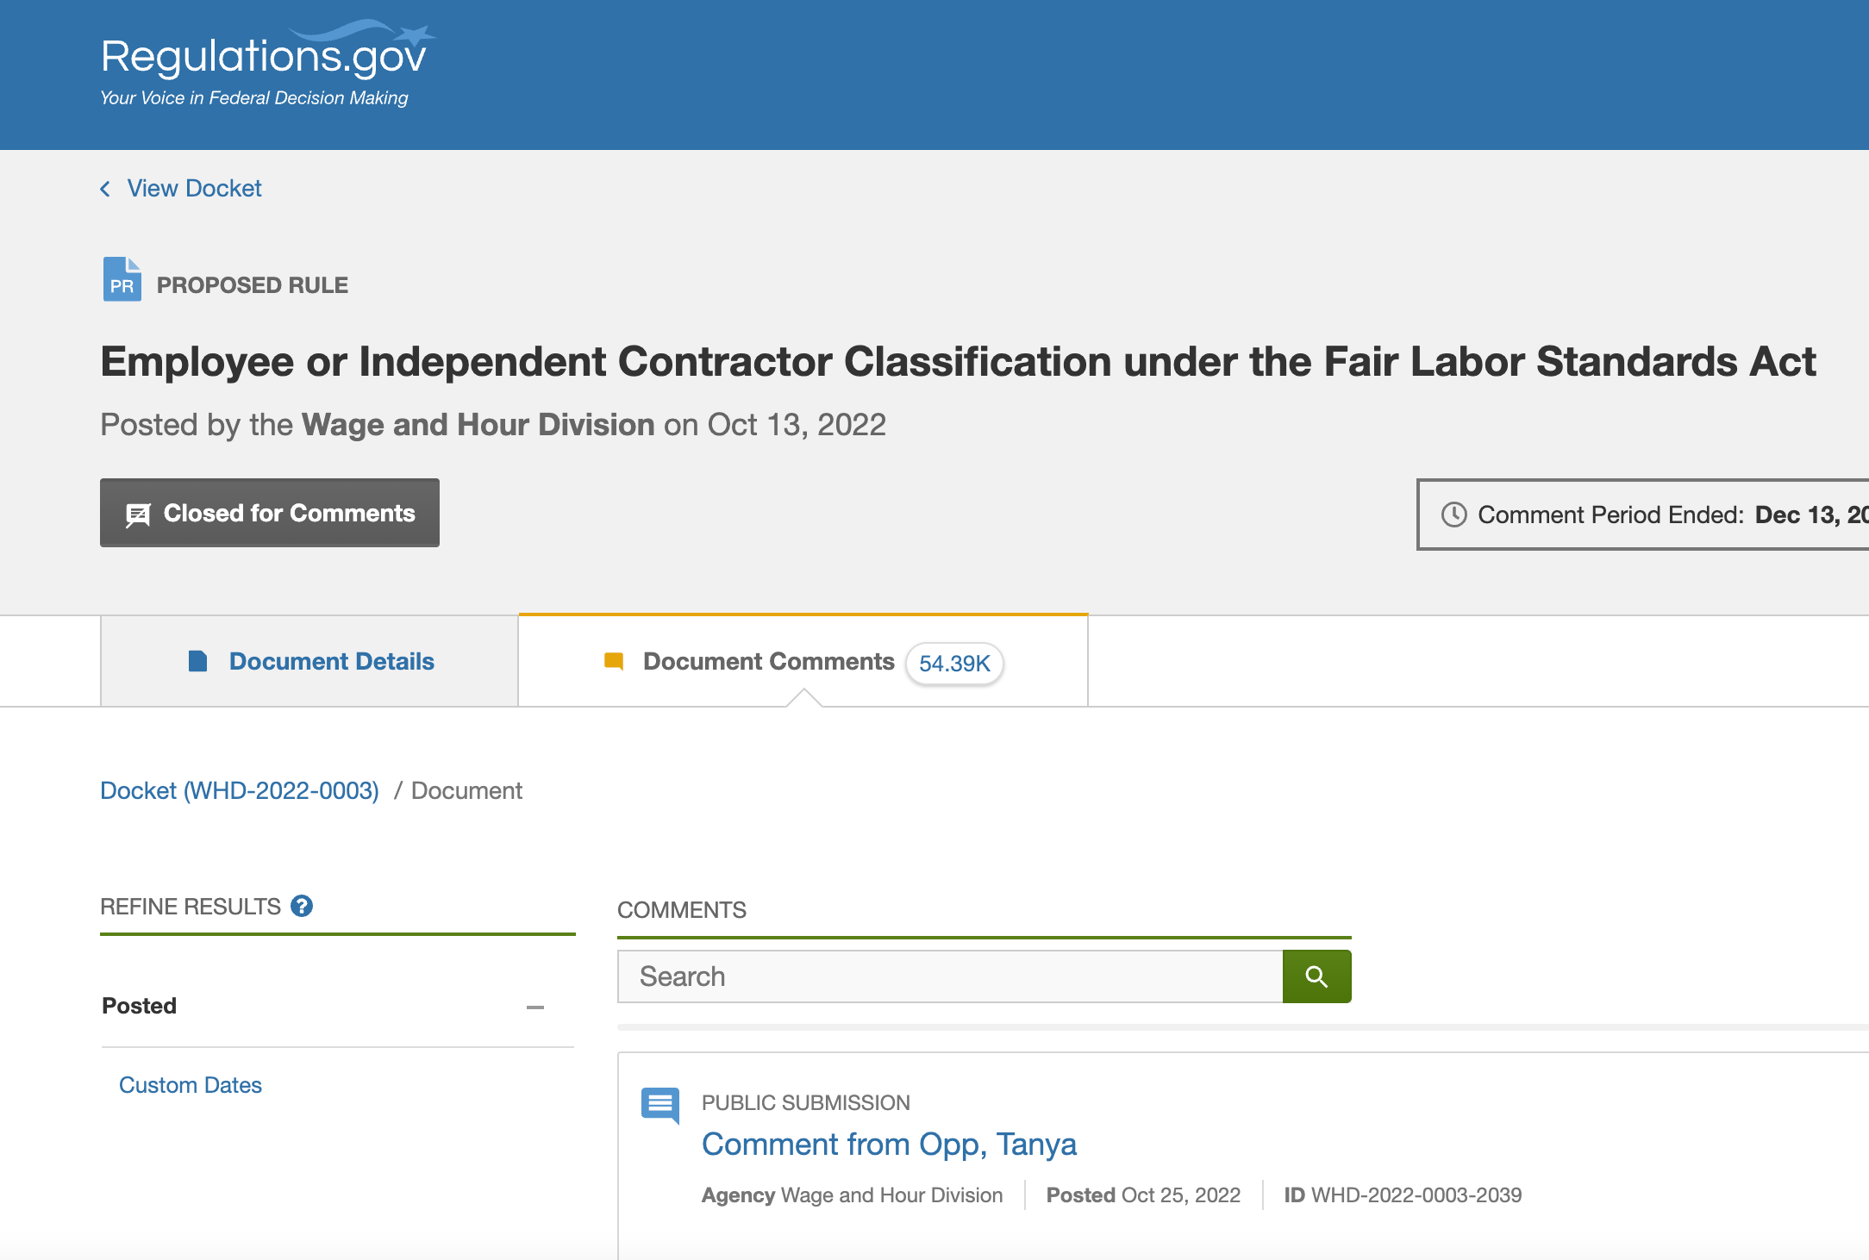Click the back chevron beside View Docket
Screen dimensions: 1869x1260
(x=105, y=189)
